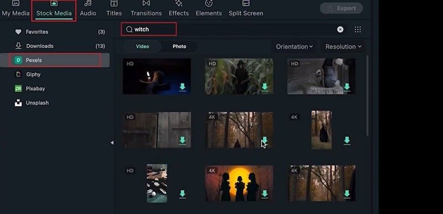443x214 pixels.
Task: Select the gray barn figure video thumbnail
Action: coord(321,76)
